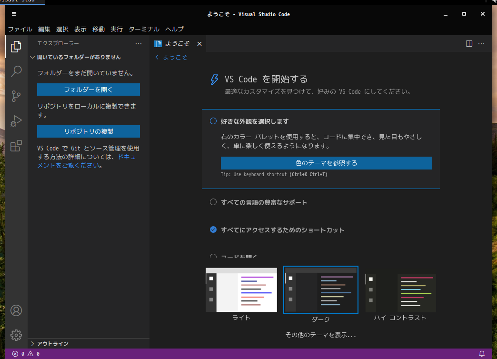The height and width of the screenshot is (359, 497).
Task: Click その他のテーマを表示... link
Action: tap(320, 335)
